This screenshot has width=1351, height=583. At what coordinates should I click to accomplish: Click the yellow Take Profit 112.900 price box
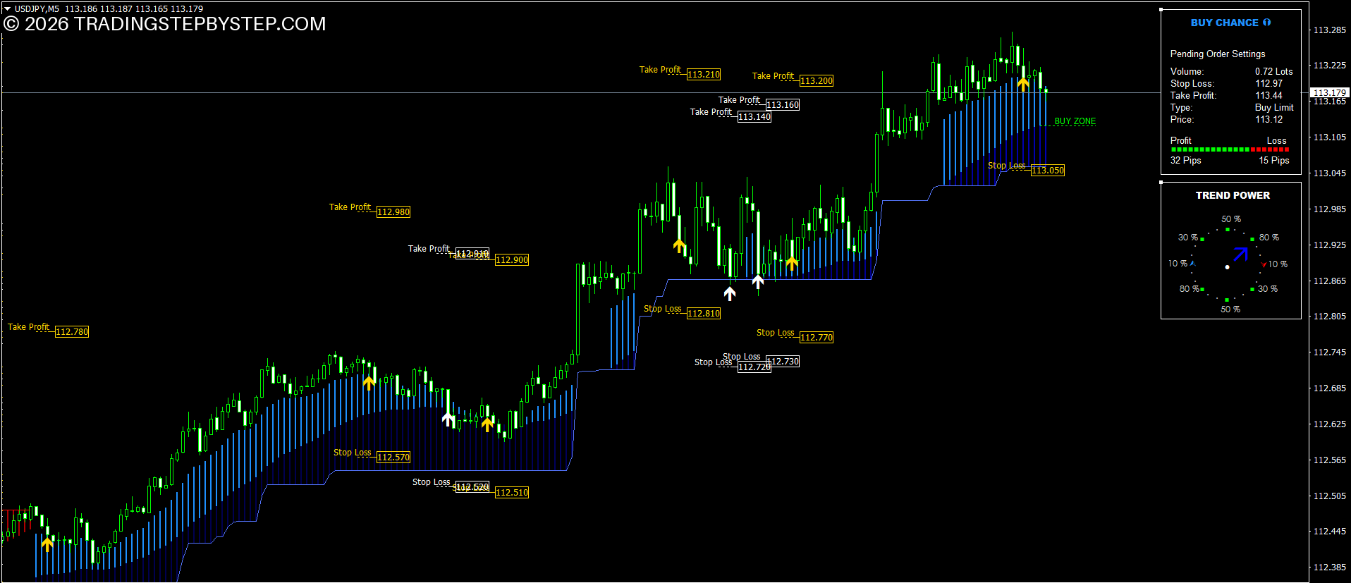coord(512,259)
